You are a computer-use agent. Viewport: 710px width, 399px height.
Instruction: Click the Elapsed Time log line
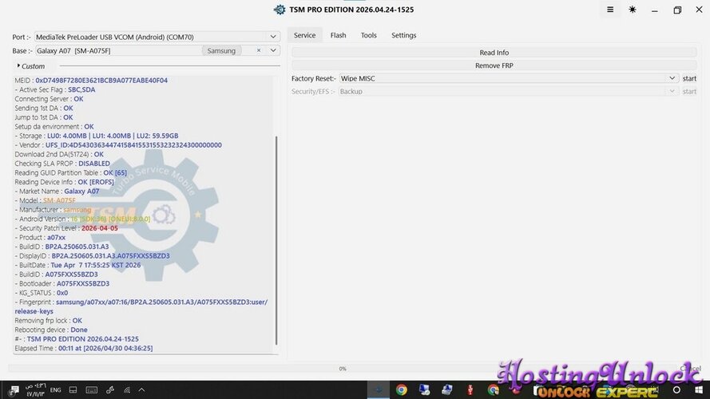click(84, 349)
